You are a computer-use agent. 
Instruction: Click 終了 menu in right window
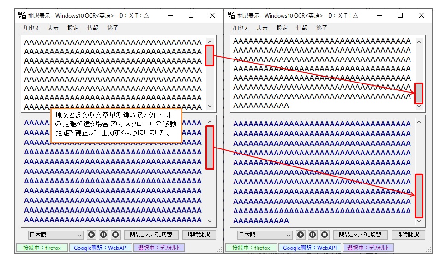pyautogui.click(x=322, y=28)
